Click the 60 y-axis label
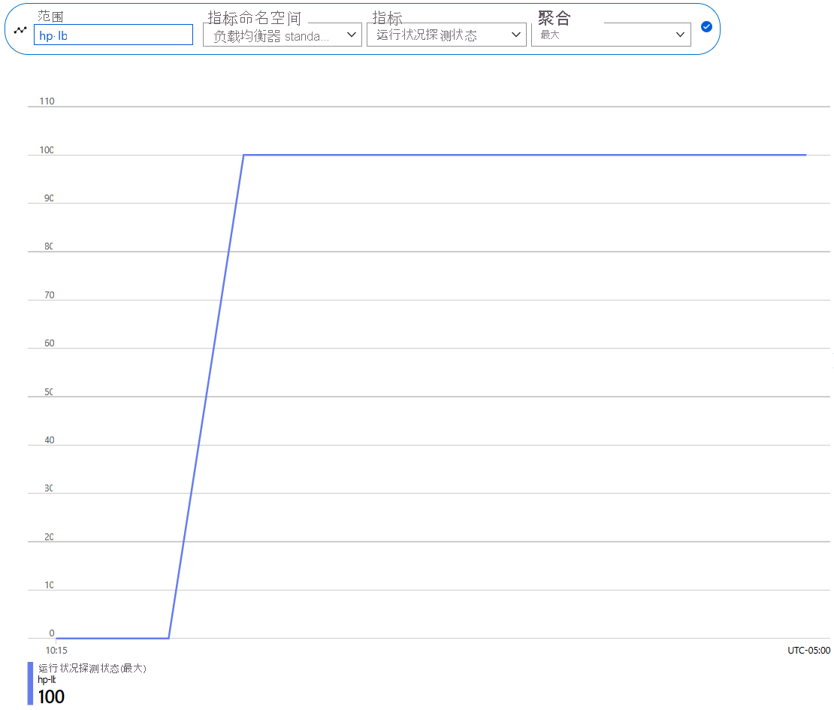The height and width of the screenshot is (710, 834). [x=49, y=343]
